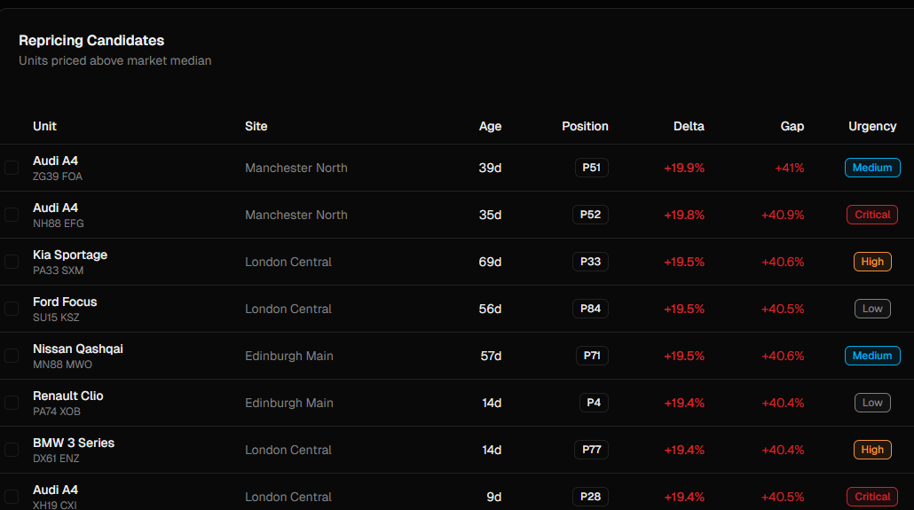Click the Critical badge for Audi A4 NH88 EFG
This screenshot has width=914, height=510.
click(x=872, y=215)
